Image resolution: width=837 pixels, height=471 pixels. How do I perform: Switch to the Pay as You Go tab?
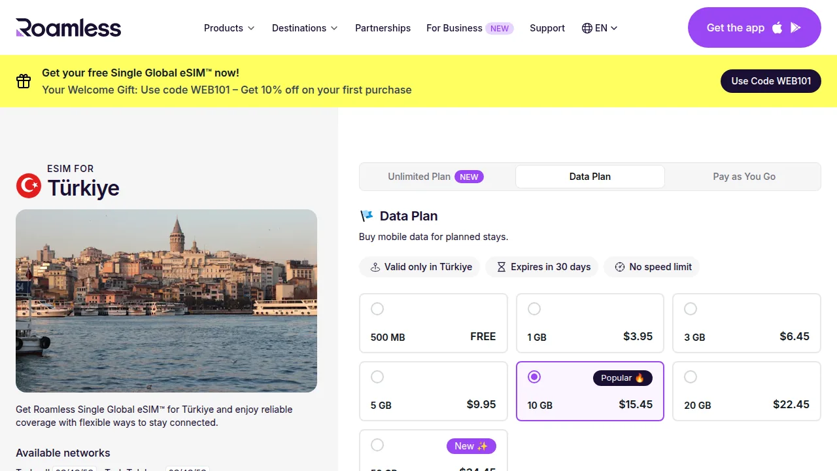(744, 177)
